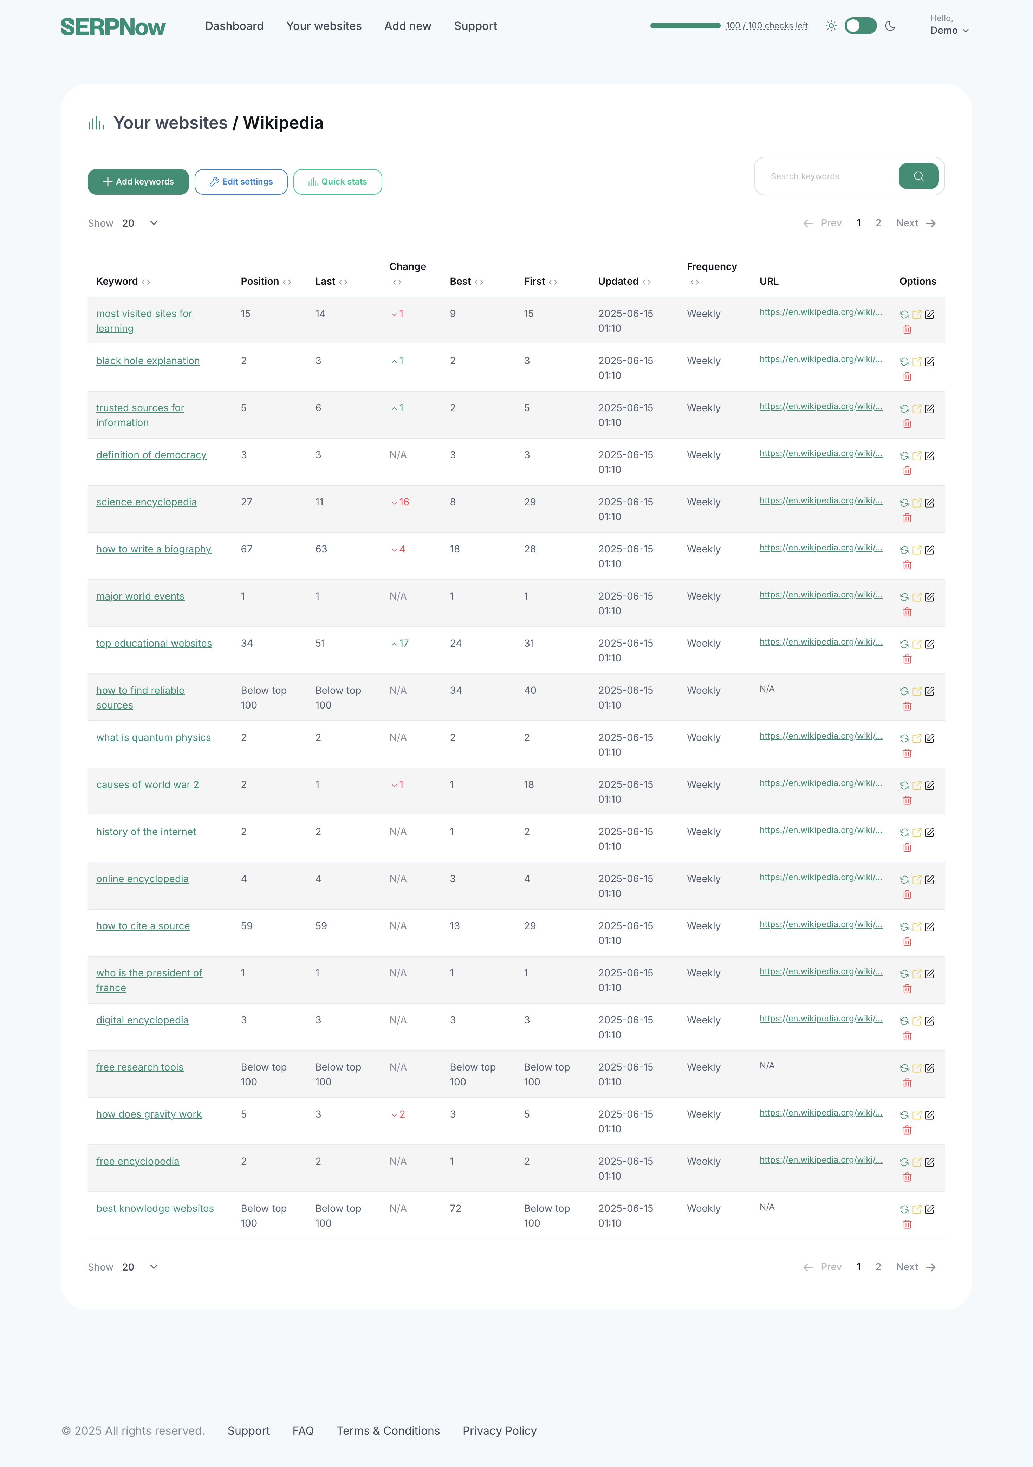Open Quick stats
This screenshot has height=1467, width=1033.
tap(337, 182)
